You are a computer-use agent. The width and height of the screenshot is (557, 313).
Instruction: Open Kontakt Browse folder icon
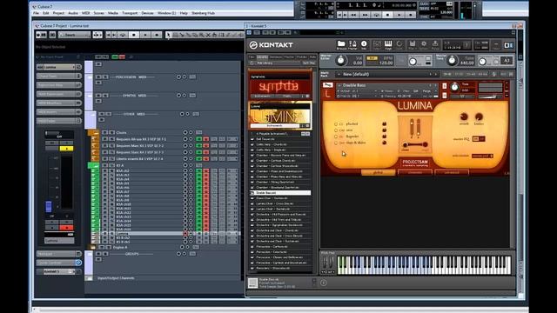(x=341, y=44)
